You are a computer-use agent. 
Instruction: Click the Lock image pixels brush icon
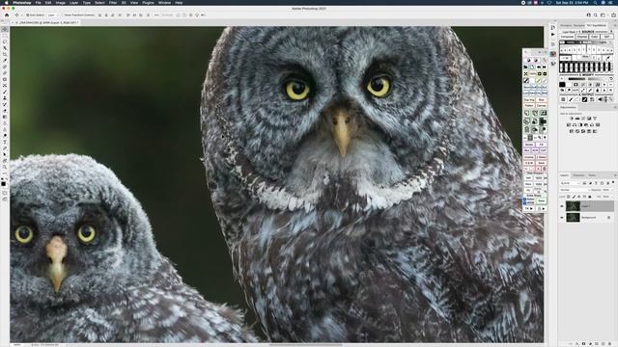coord(574,197)
